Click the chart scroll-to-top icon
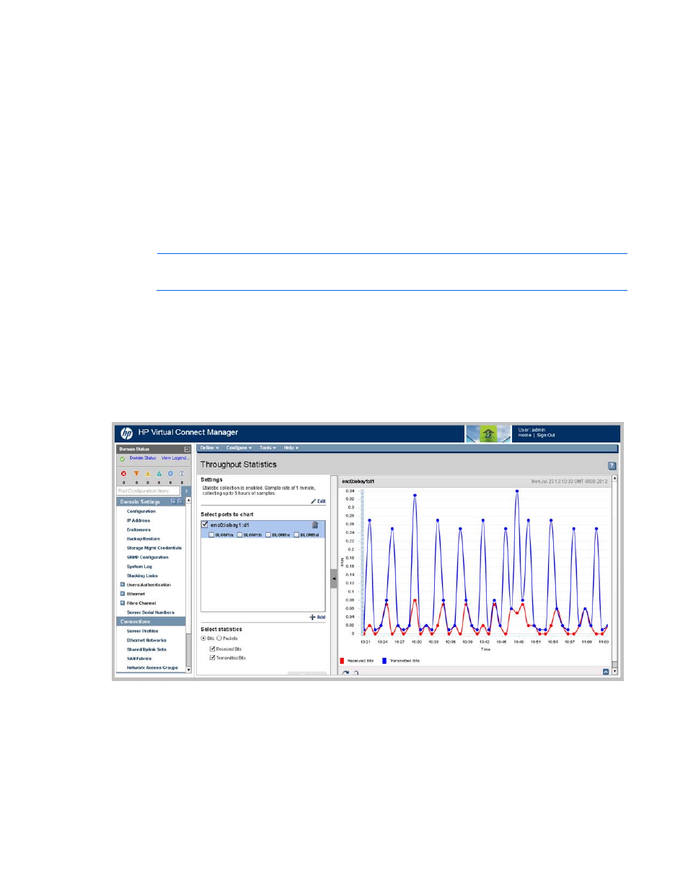688x891 pixels. pos(606,672)
